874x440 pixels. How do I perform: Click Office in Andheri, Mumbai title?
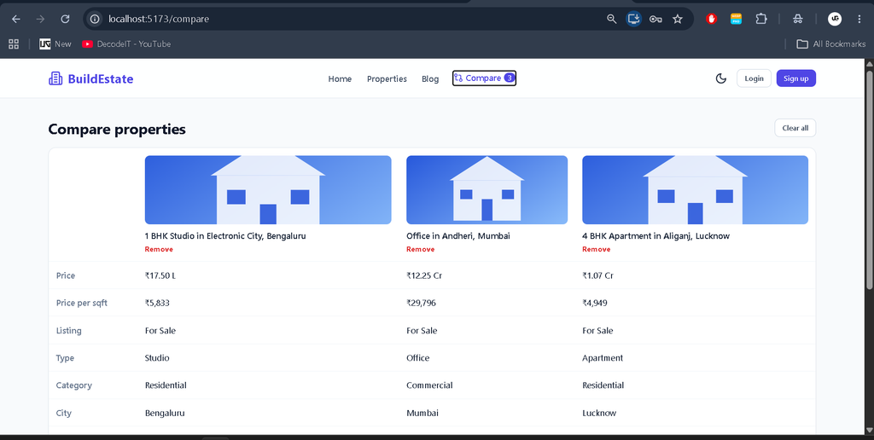458,236
